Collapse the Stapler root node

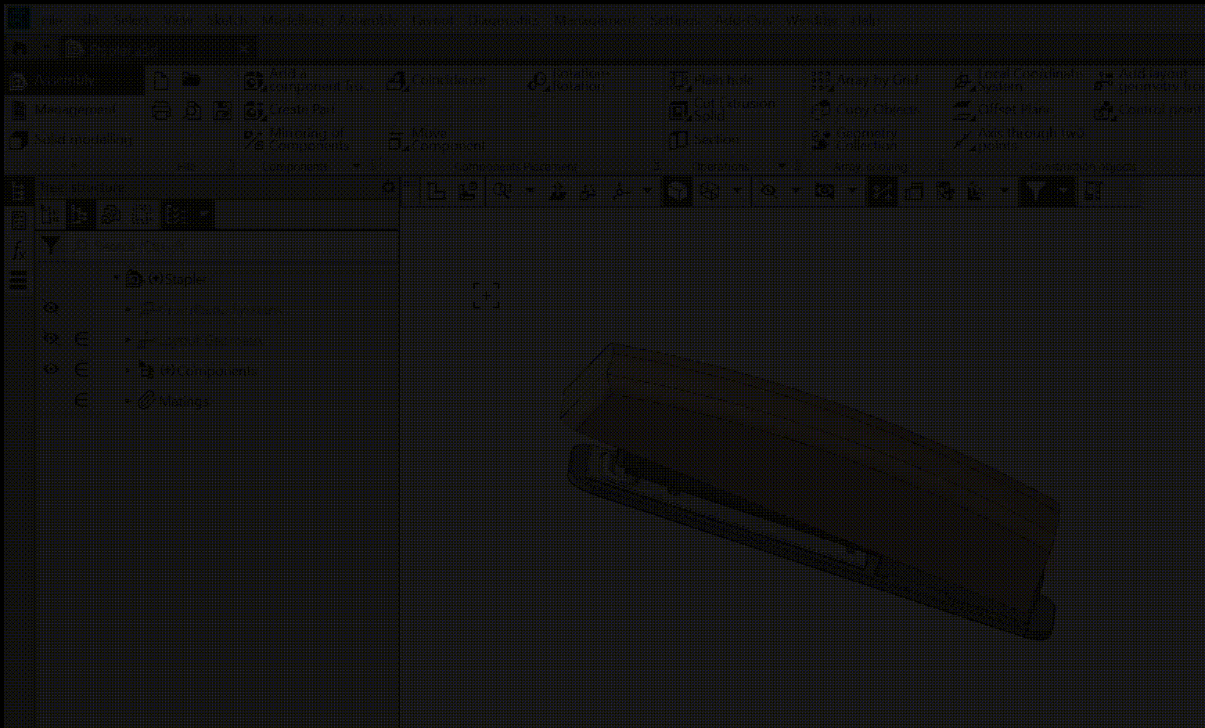pyautogui.click(x=117, y=279)
